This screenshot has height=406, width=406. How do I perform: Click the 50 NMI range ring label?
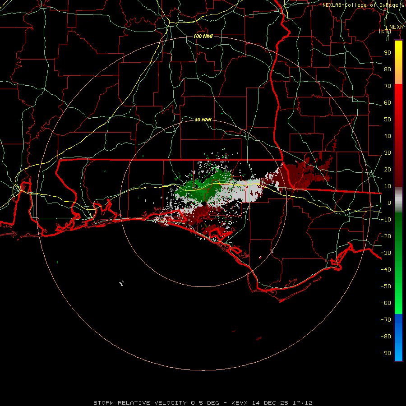point(203,120)
